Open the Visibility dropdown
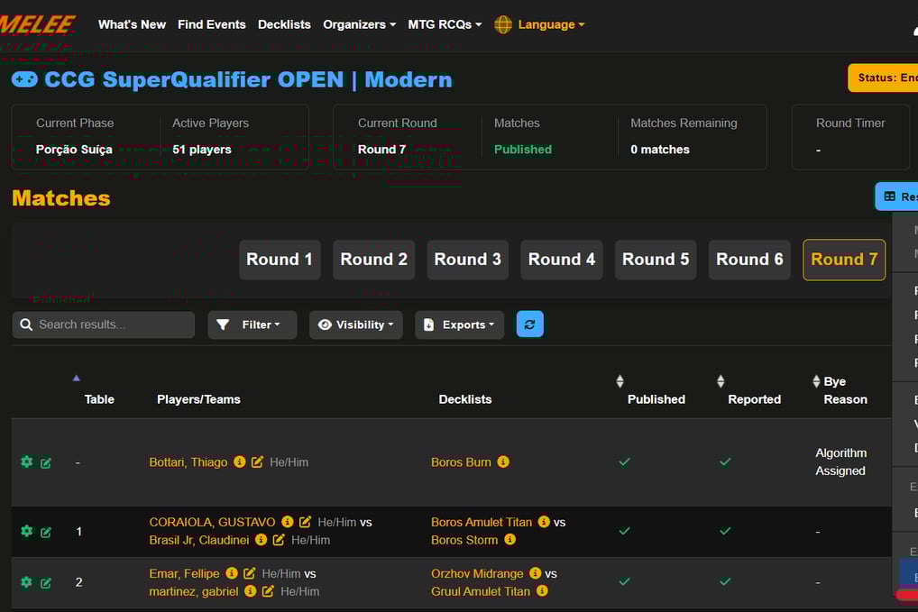The height and width of the screenshot is (612, 918). (356, 324)
